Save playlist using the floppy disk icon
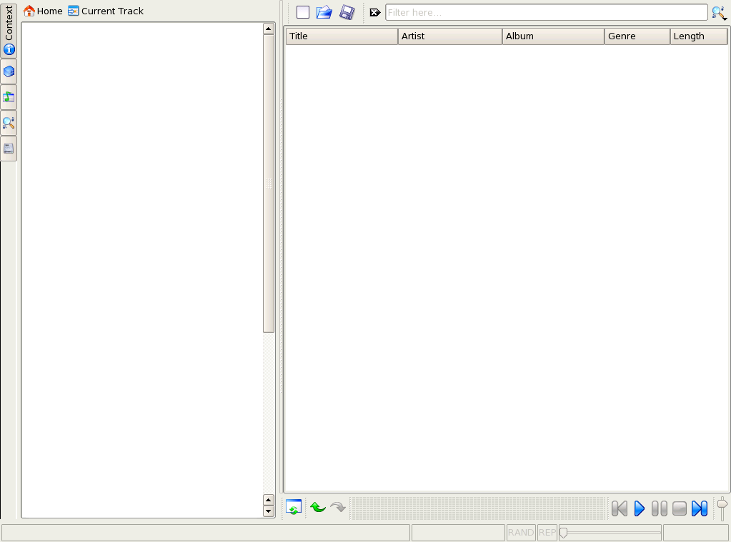 [347, 12]
